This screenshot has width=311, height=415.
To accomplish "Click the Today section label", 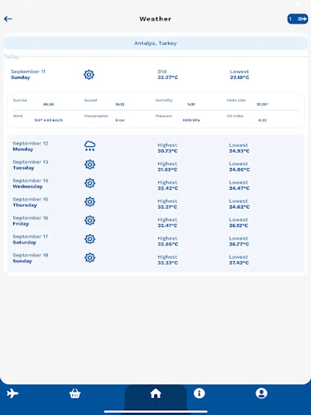I will point(12,57).
